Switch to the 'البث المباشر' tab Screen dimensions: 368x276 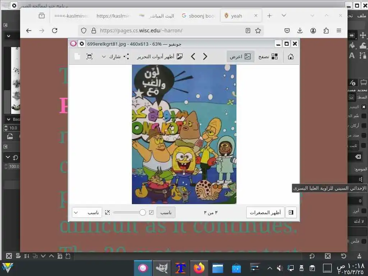[x=157, y=16]
